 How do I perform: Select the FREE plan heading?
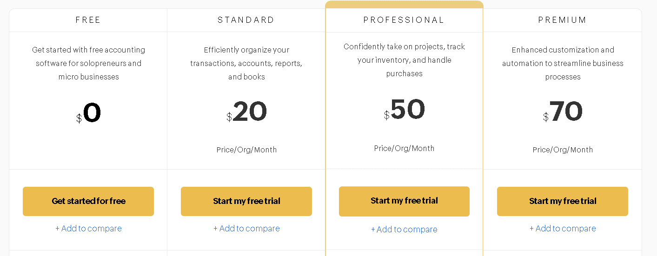point(88,20)
